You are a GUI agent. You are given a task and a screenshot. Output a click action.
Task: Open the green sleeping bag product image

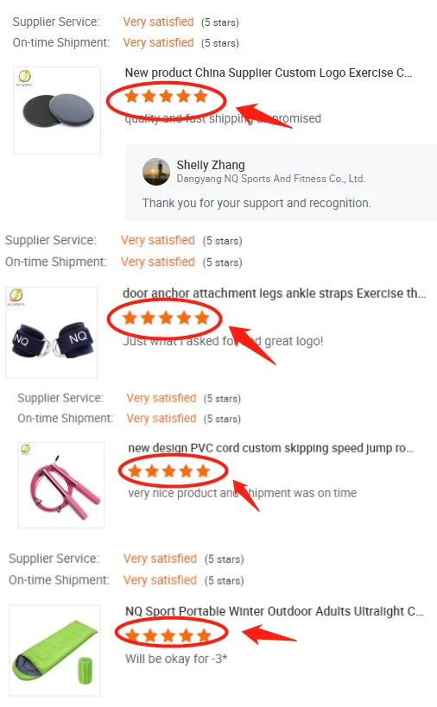click(54, 651)
